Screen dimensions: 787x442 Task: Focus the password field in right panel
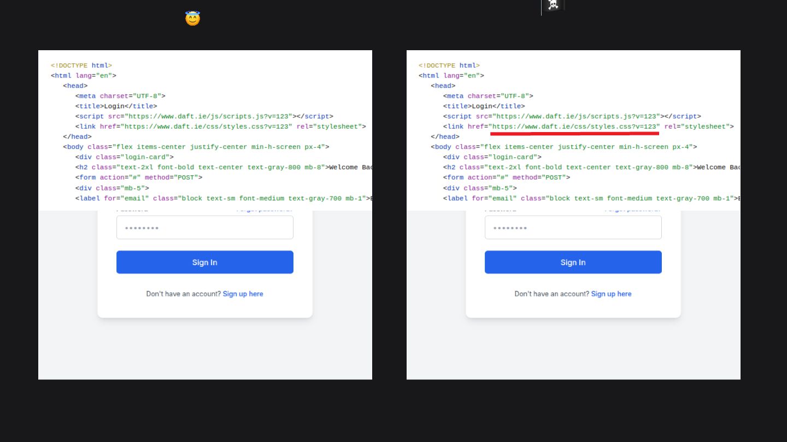point(573,228)
